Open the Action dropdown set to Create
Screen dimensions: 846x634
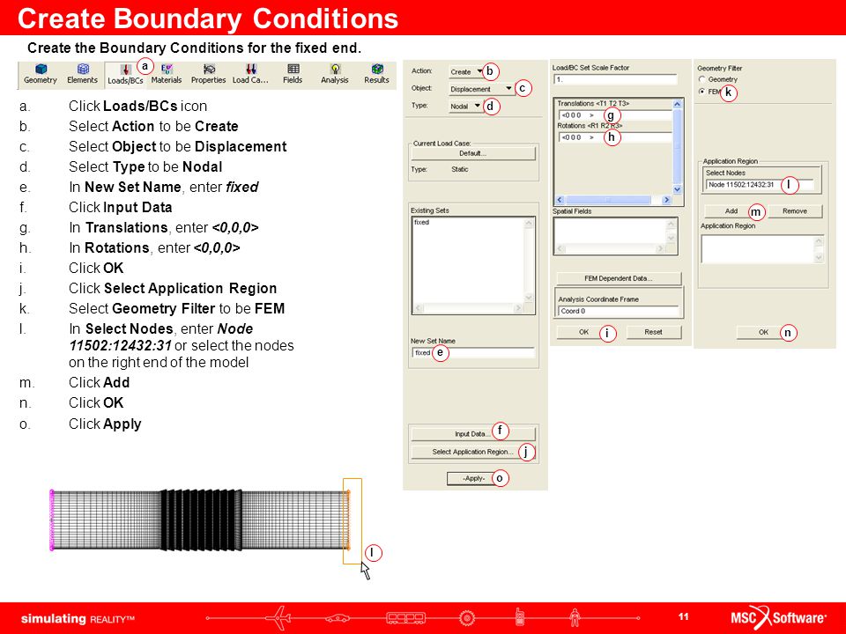pos(466,71)
